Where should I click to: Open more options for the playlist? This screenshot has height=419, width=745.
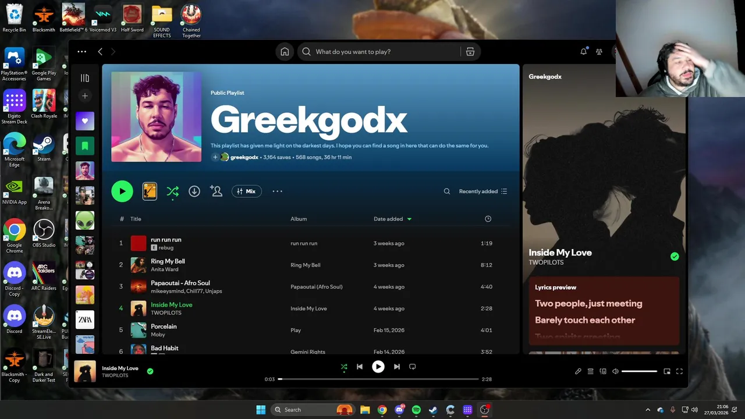(277, 191)
